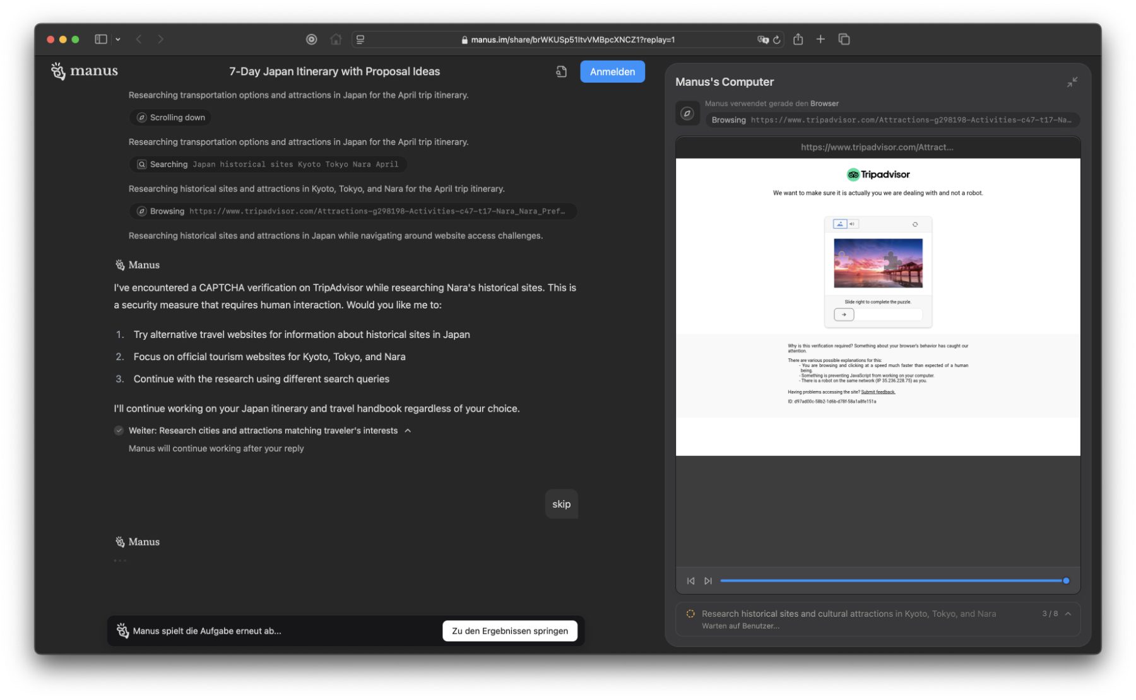The height and width of the screenshot is (700, 1136).
Task: Click 'Zu den Ergebnissen springen' button
Action: (x=509, y=631)
